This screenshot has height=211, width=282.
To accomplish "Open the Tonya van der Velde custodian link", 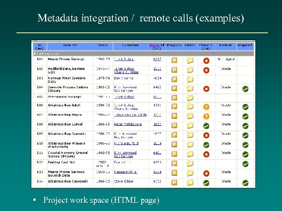I will click(130, 115).
